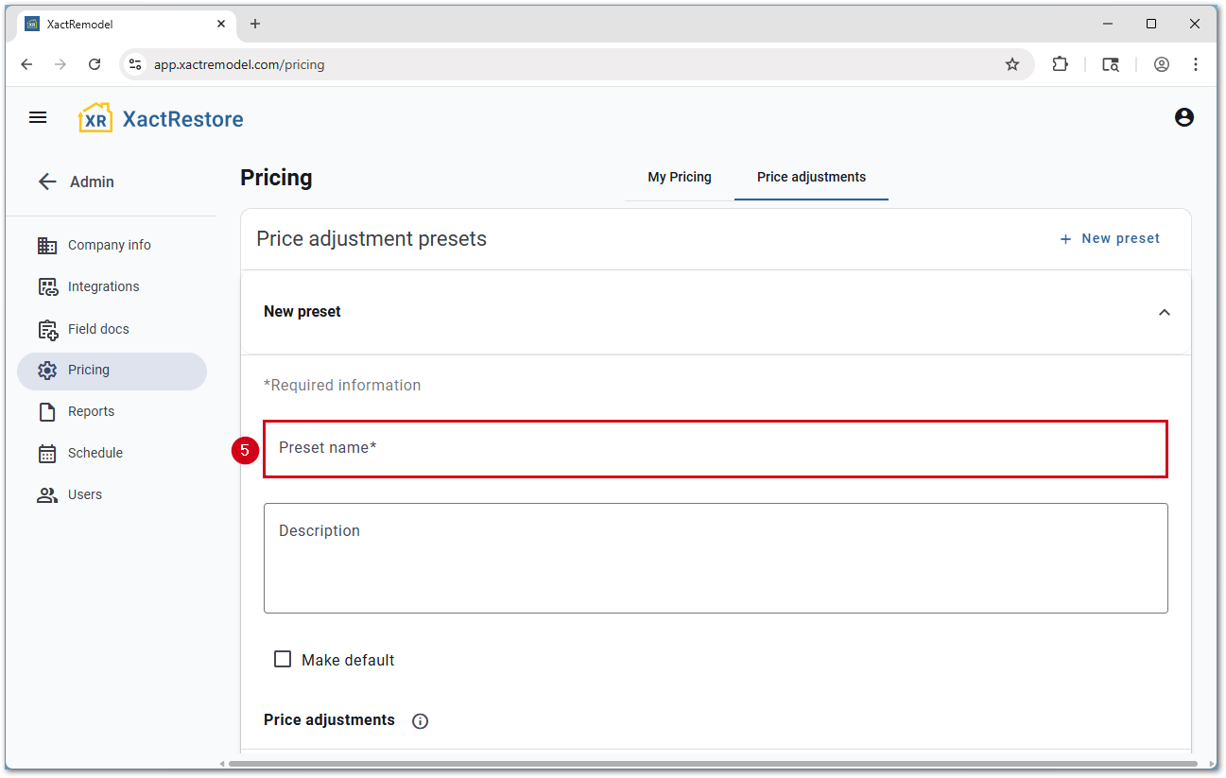
Task: Open Integrations in the sidebar
Action: click(x=103, y=286)
